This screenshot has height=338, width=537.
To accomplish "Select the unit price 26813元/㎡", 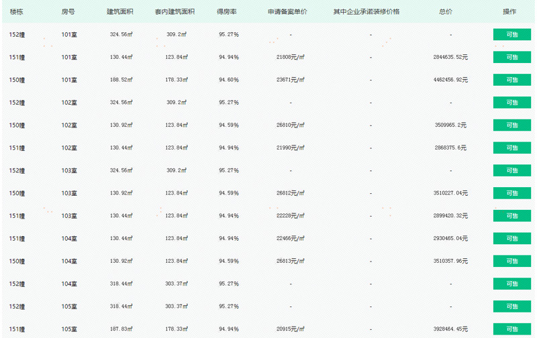I will (x=291, y=261).
